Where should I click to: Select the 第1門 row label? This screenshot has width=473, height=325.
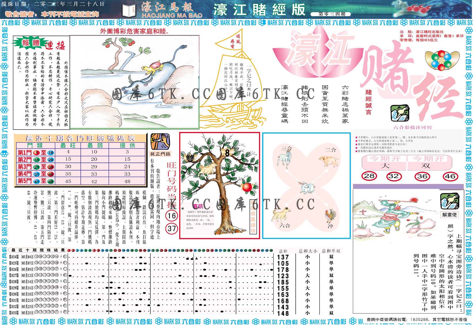pos(36,152)
